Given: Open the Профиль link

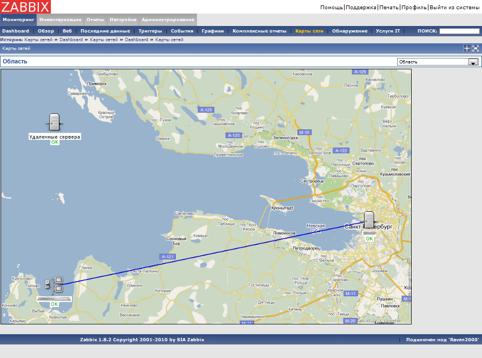Looking at the screenshot, I should pyautogui.click(x=414, y=8).
